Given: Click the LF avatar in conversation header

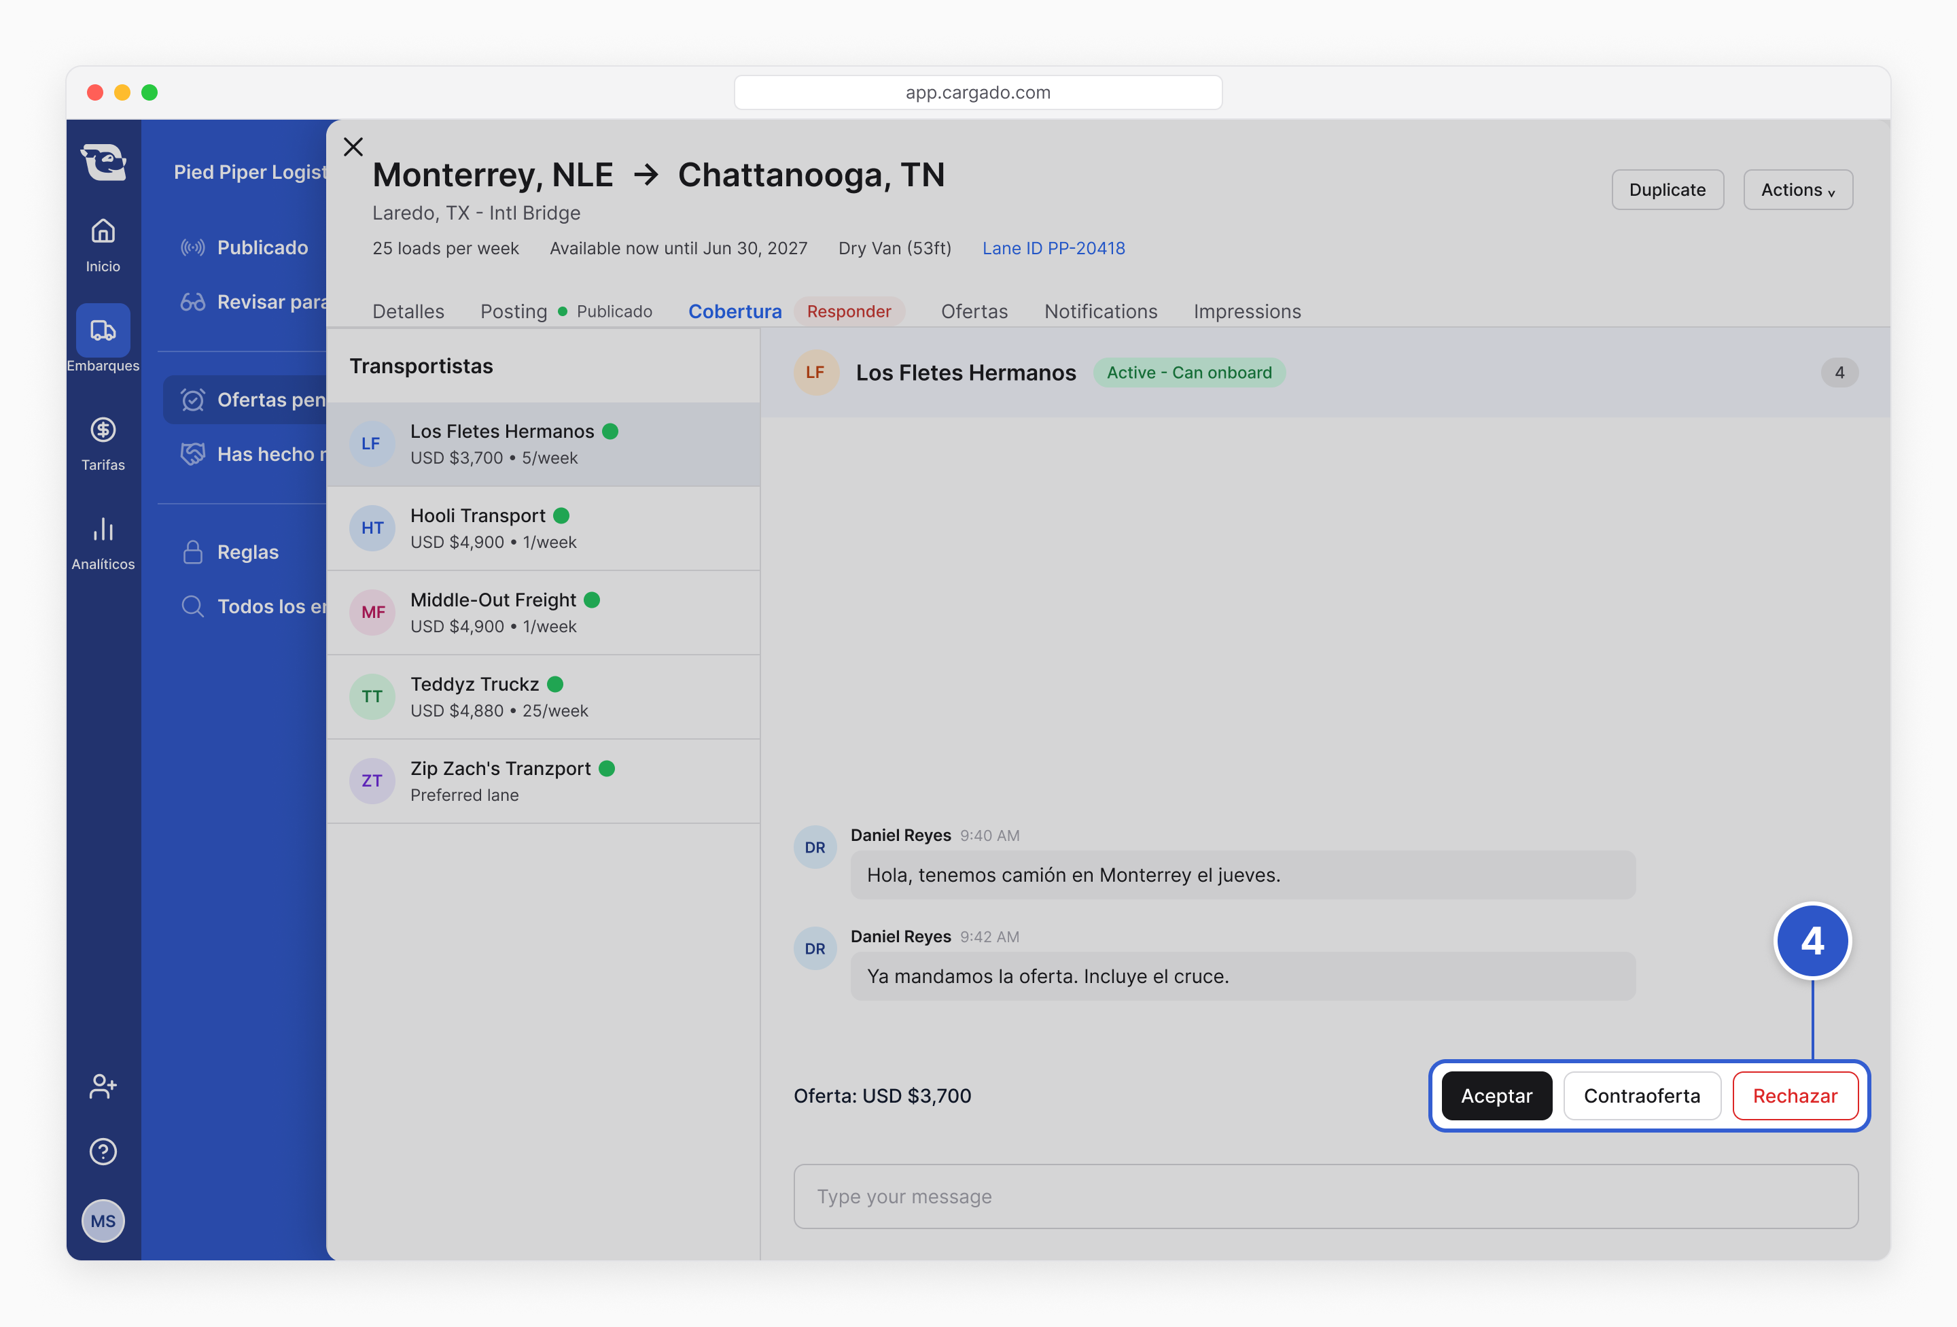Looking at the screenshot, I should [x=815, y=373].
